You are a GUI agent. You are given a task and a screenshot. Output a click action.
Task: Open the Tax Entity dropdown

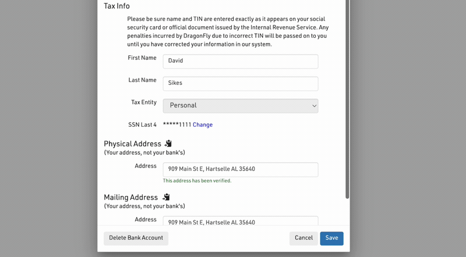point(240,106)
